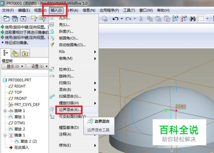214x153 pixels.
Task: Open the Undo history dropdown arrow
Action: tap(122, 19)
